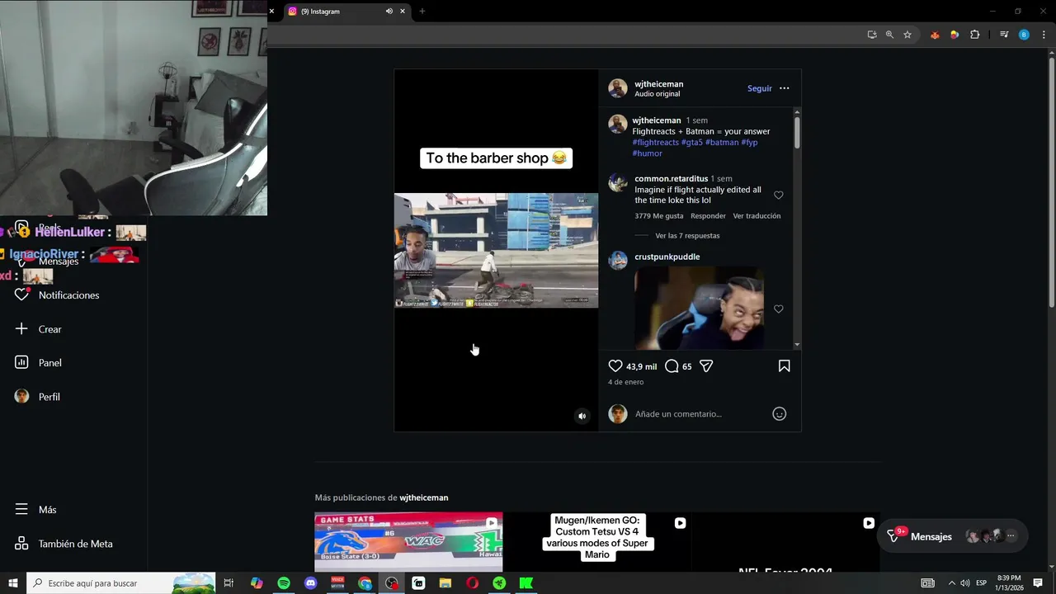Go to Perfil in the sidebar
This screenshot has width=1056, height=594.
tap(37, 397)
